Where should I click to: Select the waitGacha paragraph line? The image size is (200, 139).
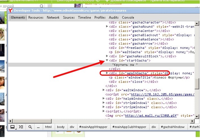(x=151, y=52)
